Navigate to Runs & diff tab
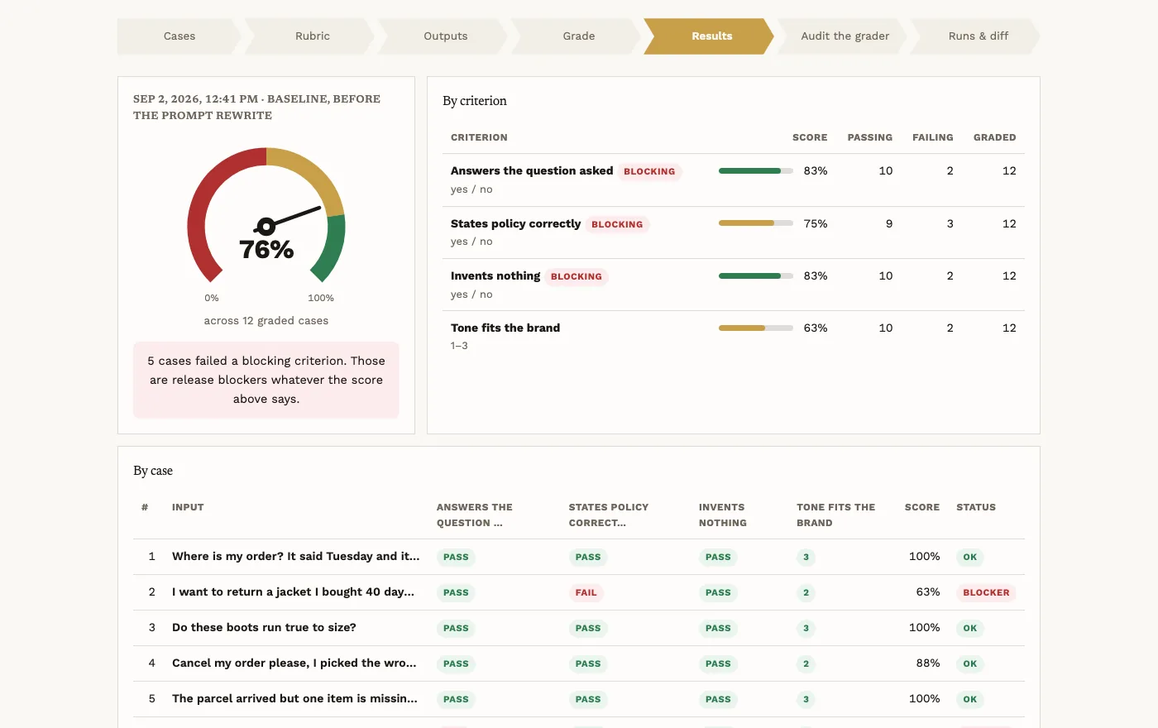Image resolution: width=1158 pixels, height=728 pixels. 978,36
